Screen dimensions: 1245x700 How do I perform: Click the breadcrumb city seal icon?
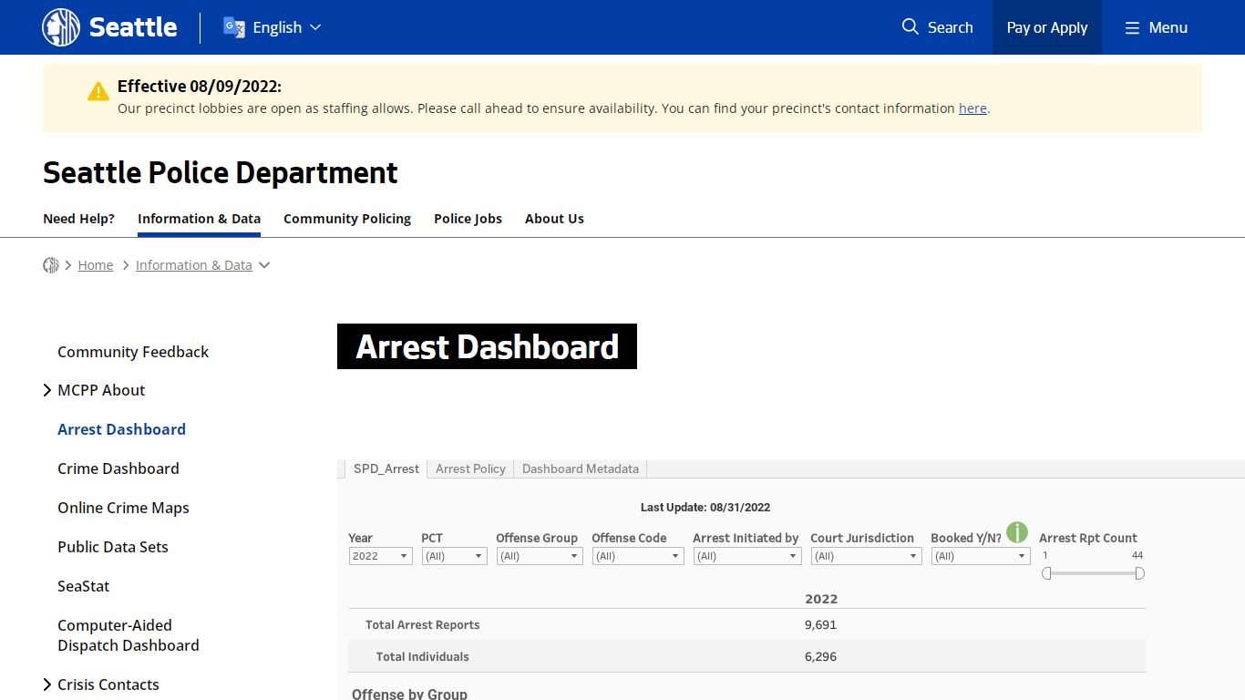51,265
